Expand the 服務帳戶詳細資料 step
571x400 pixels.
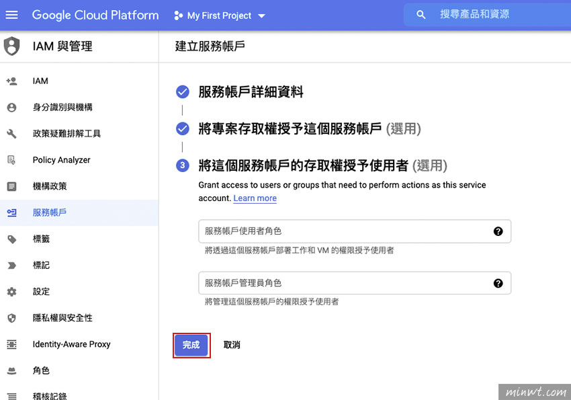[251, 92]
